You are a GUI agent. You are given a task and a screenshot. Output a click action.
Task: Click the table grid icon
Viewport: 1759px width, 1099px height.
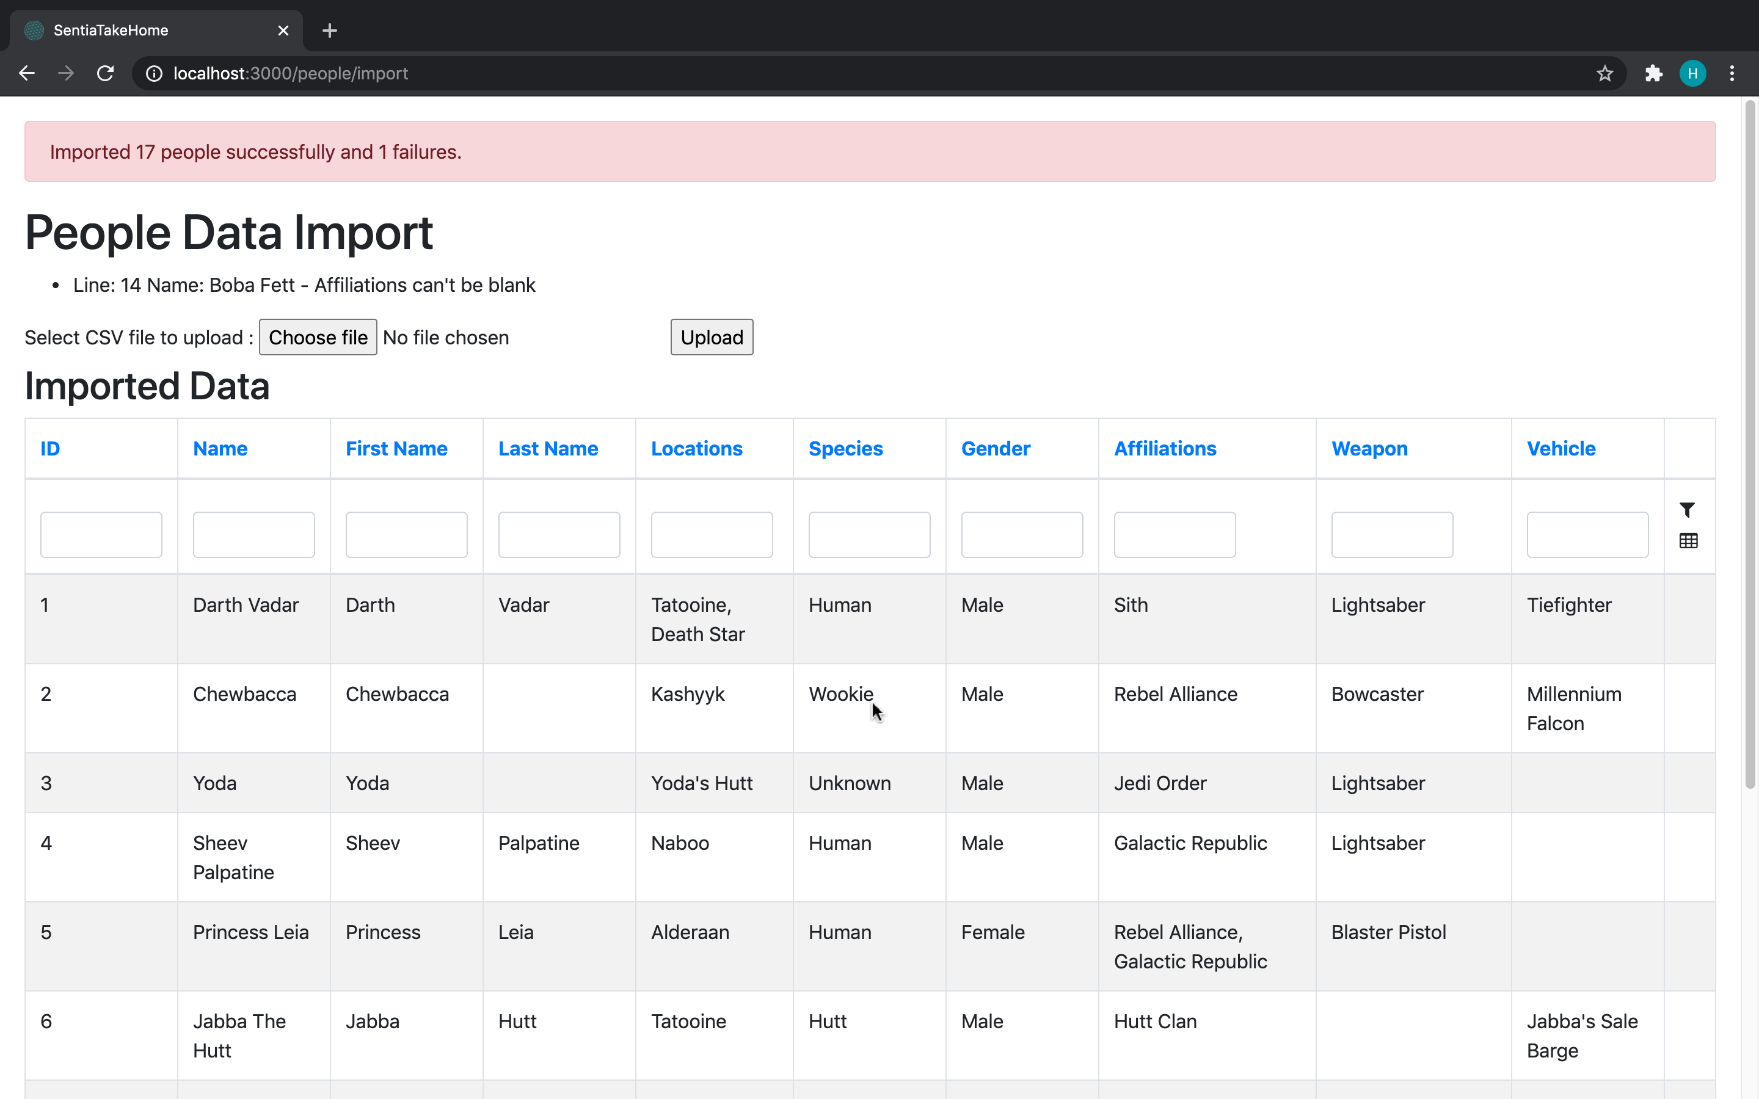(1688, 541)
